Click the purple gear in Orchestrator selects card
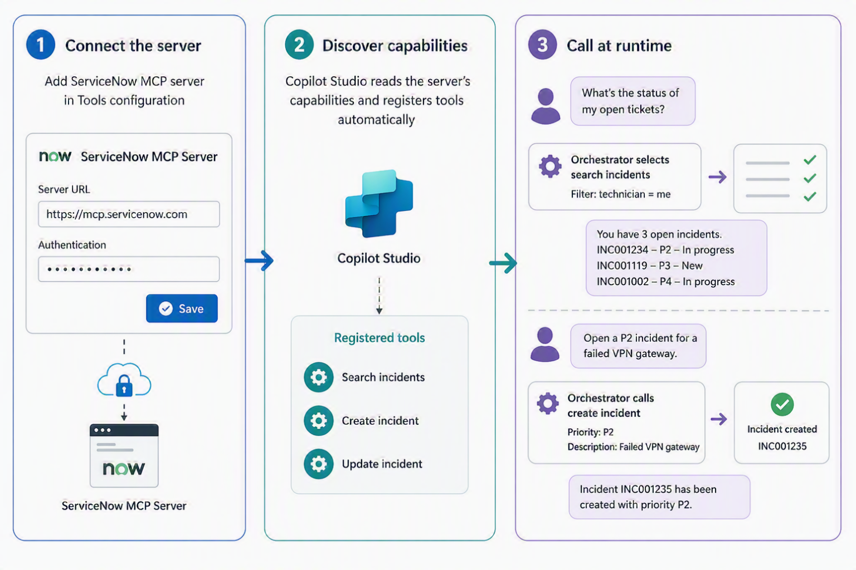This screenshot has height=570, width=856. (550, 166)
